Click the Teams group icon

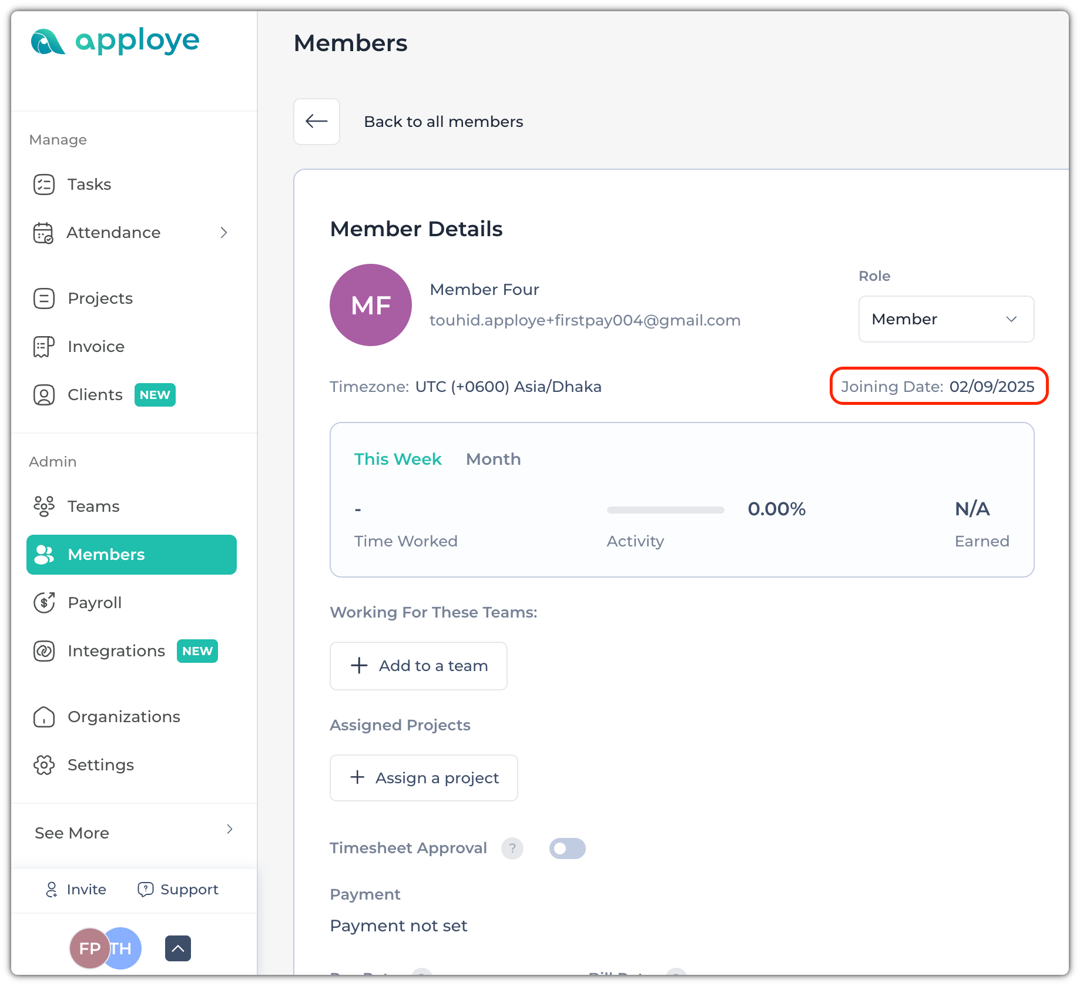44,507
